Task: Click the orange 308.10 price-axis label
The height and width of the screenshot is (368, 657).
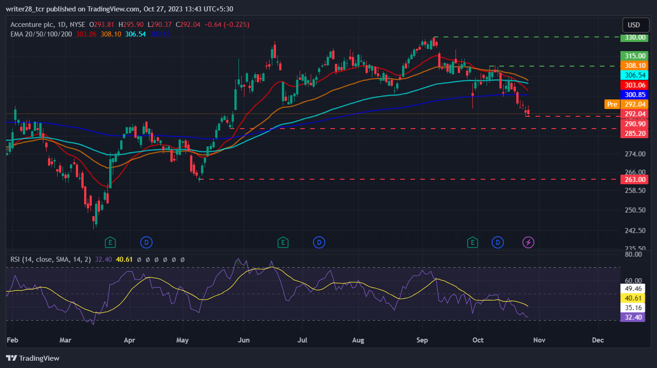Action: point(634,65)
